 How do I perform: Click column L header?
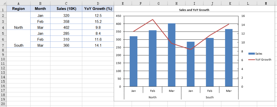click(x=248, y=3)
